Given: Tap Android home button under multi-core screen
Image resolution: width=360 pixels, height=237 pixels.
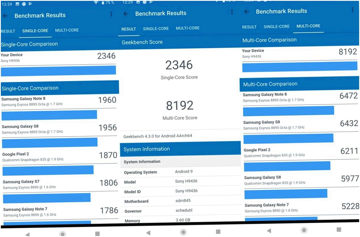Looking at the screenshot, I should [x=304, y=230].
